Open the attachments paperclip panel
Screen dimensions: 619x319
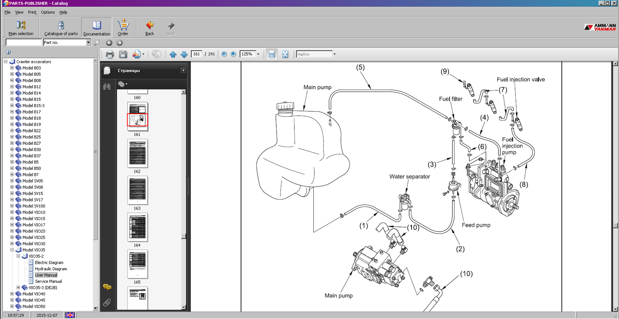(x=107, y=303)
